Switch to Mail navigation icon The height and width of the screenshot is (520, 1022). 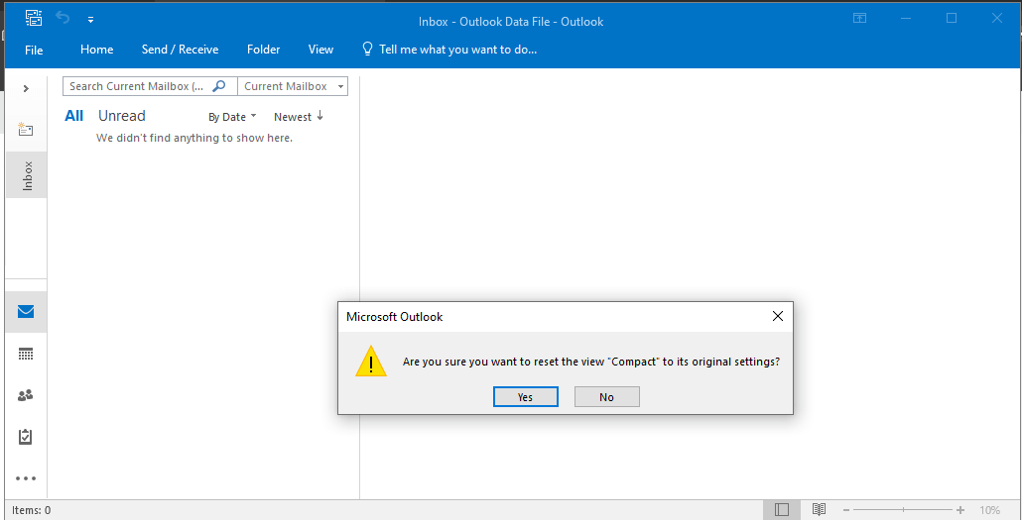tap(26, 311)
